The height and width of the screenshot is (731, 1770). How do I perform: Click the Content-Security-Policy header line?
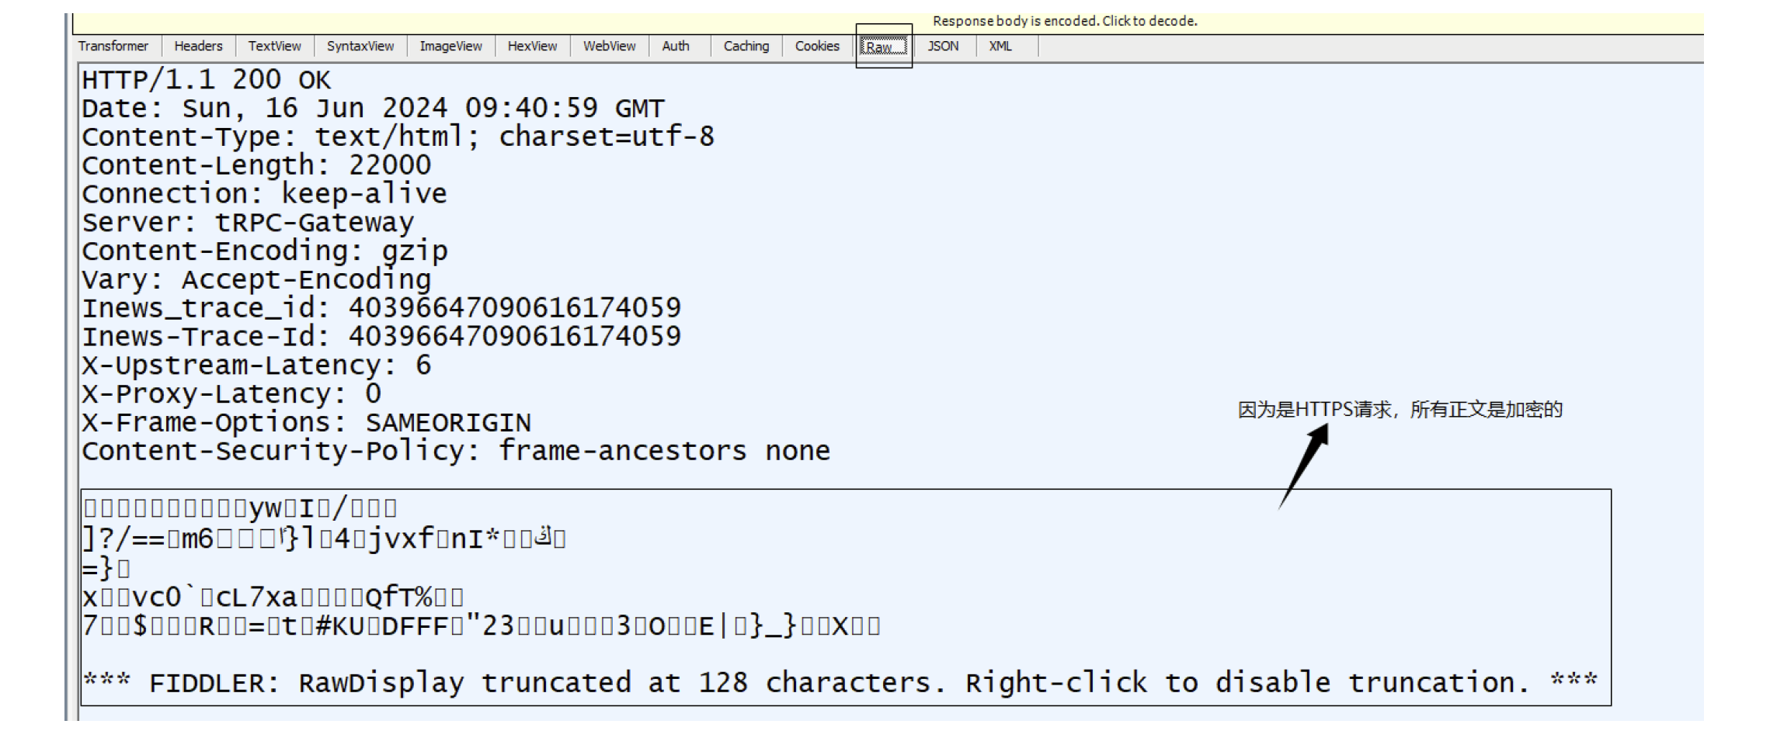(x=456, y=452)
